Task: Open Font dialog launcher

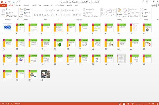Action: tap(59, 19)
